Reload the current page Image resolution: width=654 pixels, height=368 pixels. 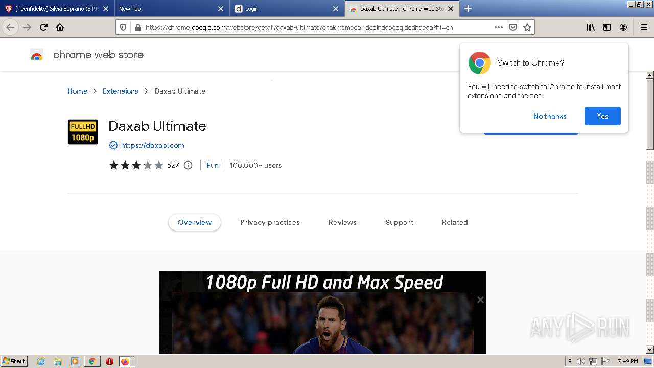pyautogui.click(x=44, y=27)
